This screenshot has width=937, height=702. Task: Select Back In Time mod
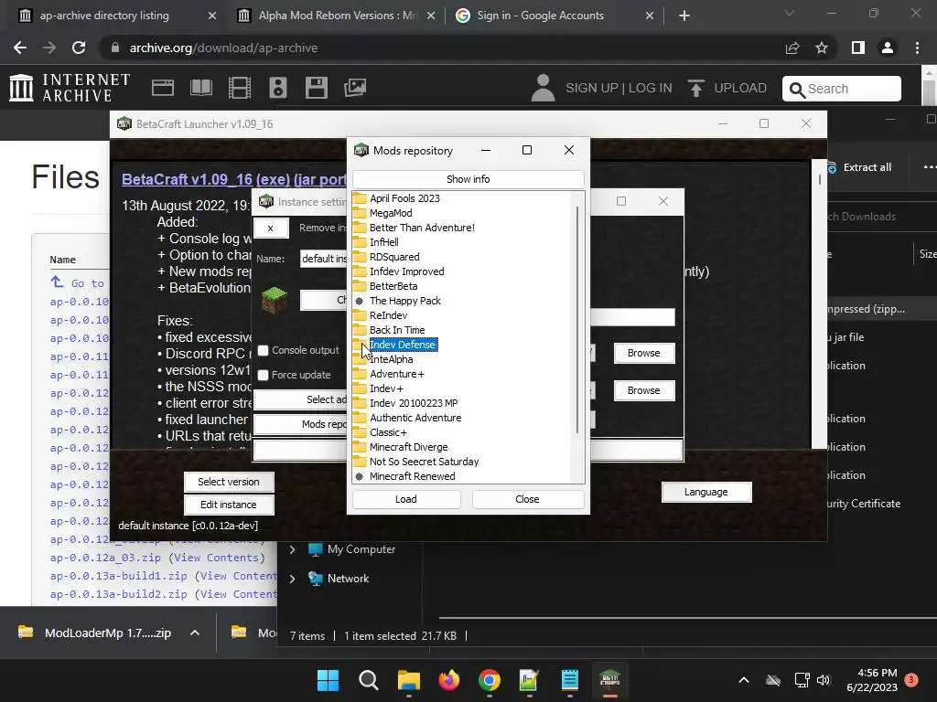[397, 330]
